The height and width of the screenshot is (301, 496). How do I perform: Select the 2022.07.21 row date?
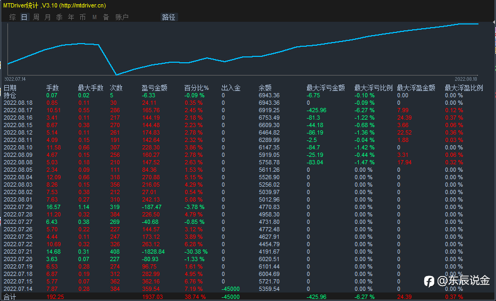click(18, 252)
